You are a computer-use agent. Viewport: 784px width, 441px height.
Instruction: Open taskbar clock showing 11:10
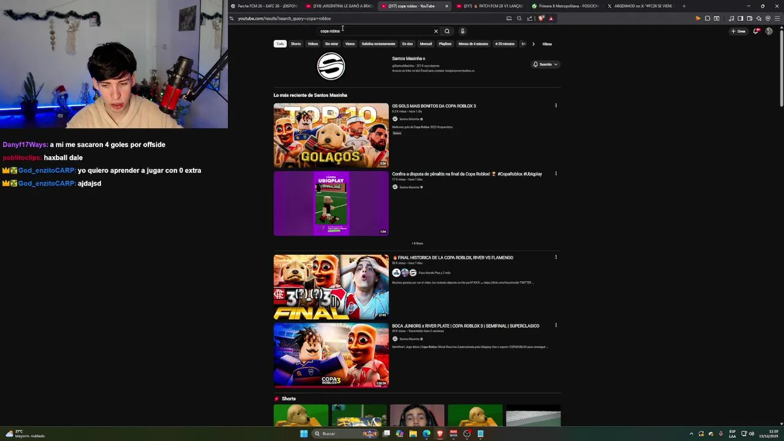[x=768, y=434]
